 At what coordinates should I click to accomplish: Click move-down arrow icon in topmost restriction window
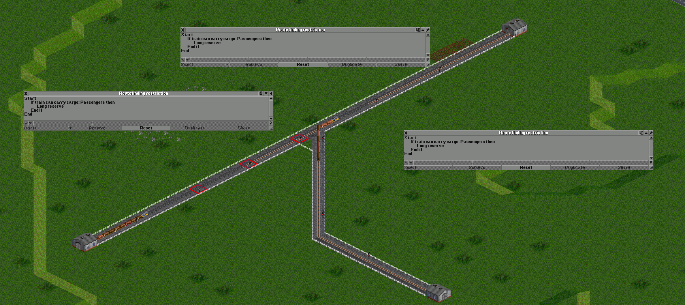[188, 60]
